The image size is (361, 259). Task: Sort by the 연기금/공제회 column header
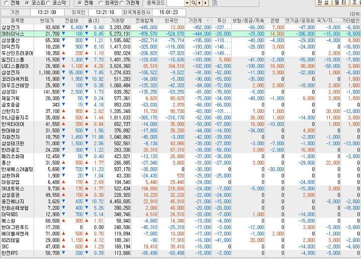pos(300,21)
